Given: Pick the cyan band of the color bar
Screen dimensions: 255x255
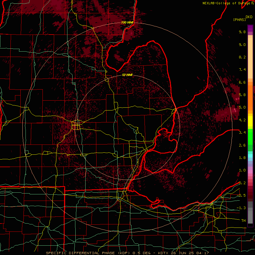Looking at the screenshot, I should pyautogui.click(x=250, y=156).
